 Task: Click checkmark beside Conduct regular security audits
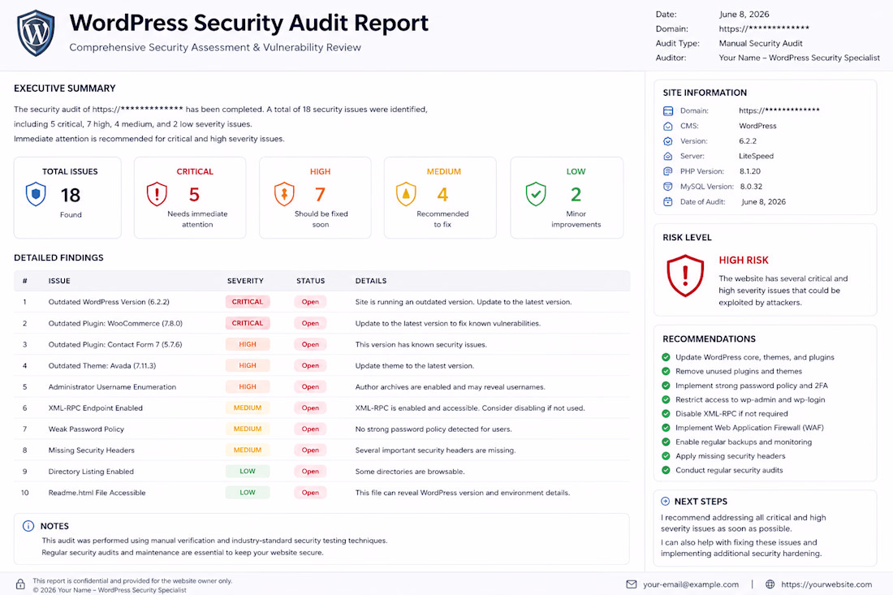coord(666,470)
